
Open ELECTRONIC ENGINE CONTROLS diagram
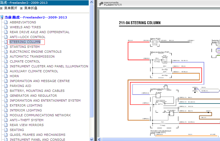pyautogui.click(x=36, y=52)
